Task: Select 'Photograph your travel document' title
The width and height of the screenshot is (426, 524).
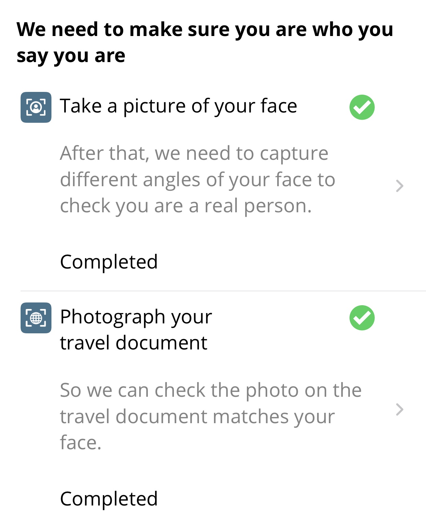Action: [x=136, y=330]
